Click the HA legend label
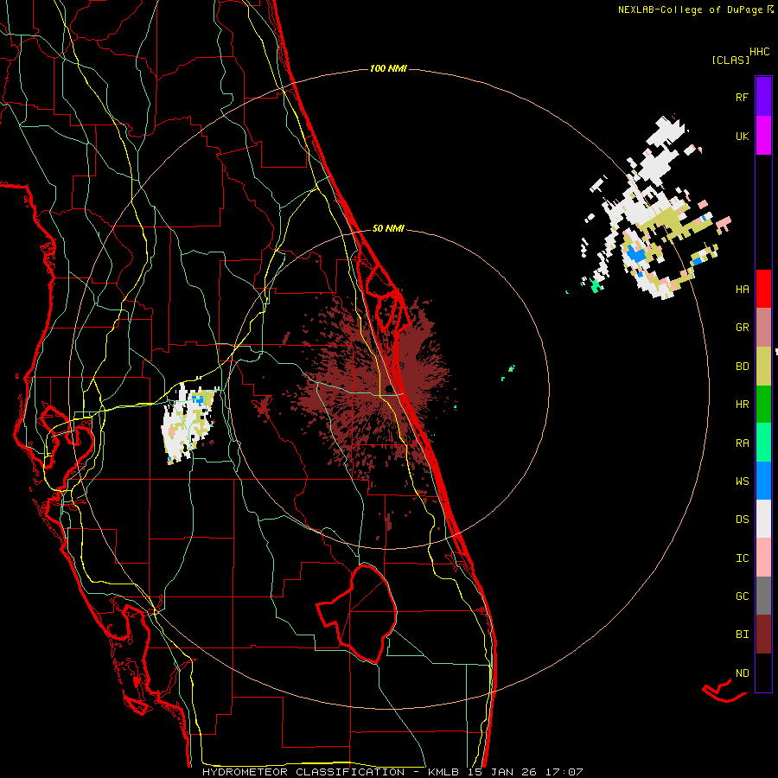Image resolution: width=778 pixels, height=778 pixels. click(x=742, y=290)
